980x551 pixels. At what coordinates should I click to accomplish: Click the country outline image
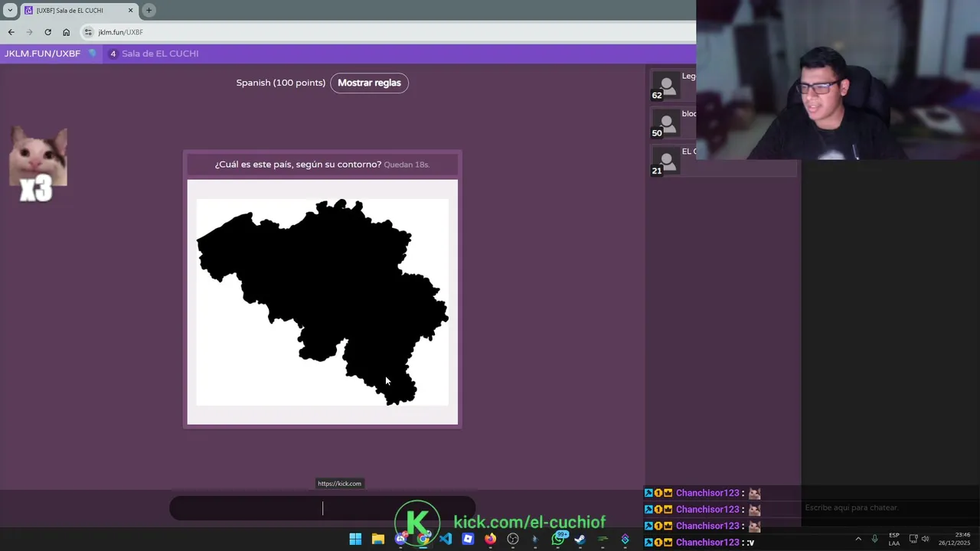(322, 302)
